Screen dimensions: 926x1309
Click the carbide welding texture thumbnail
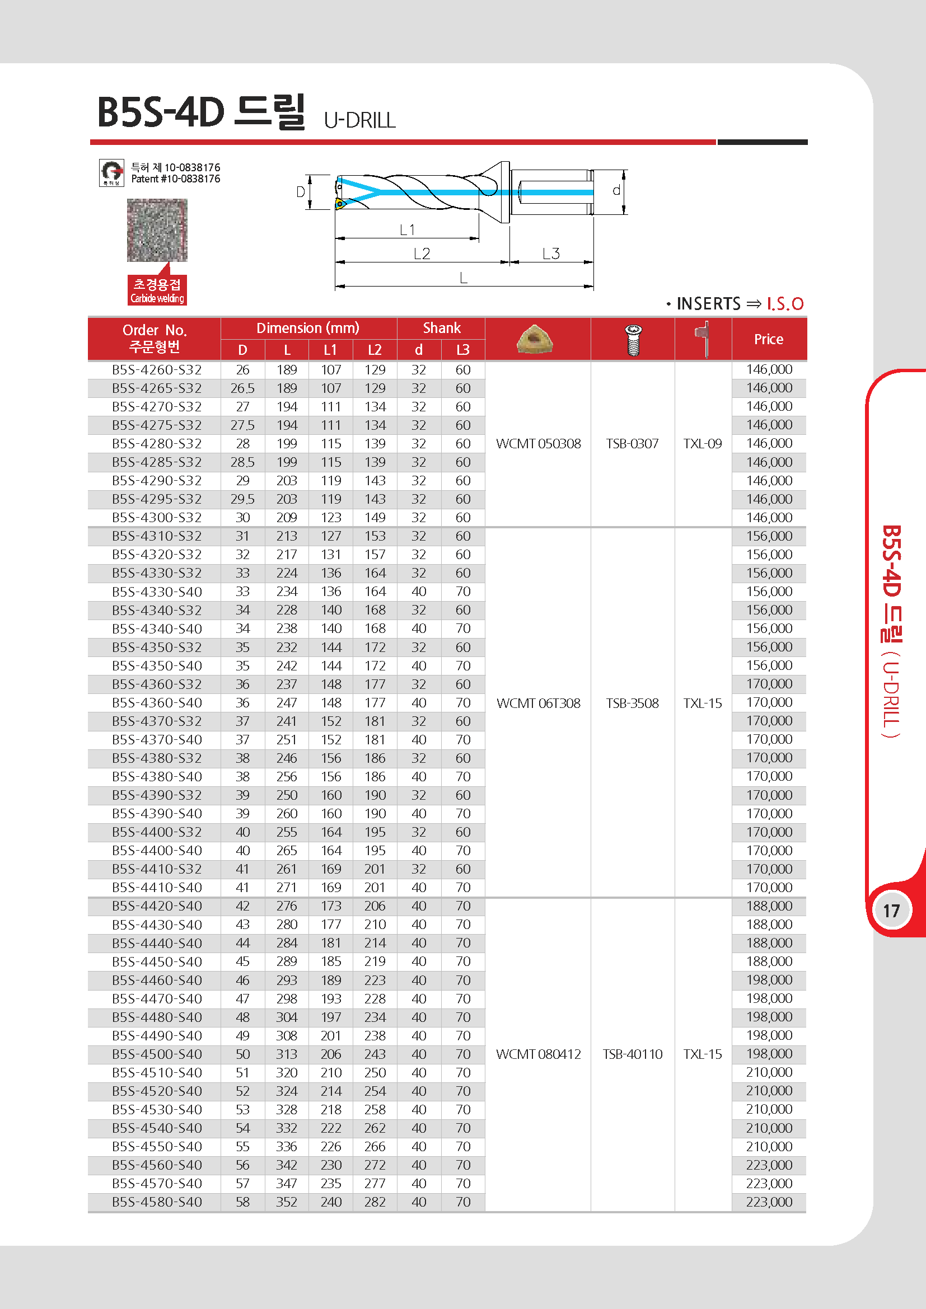(157, 231)
